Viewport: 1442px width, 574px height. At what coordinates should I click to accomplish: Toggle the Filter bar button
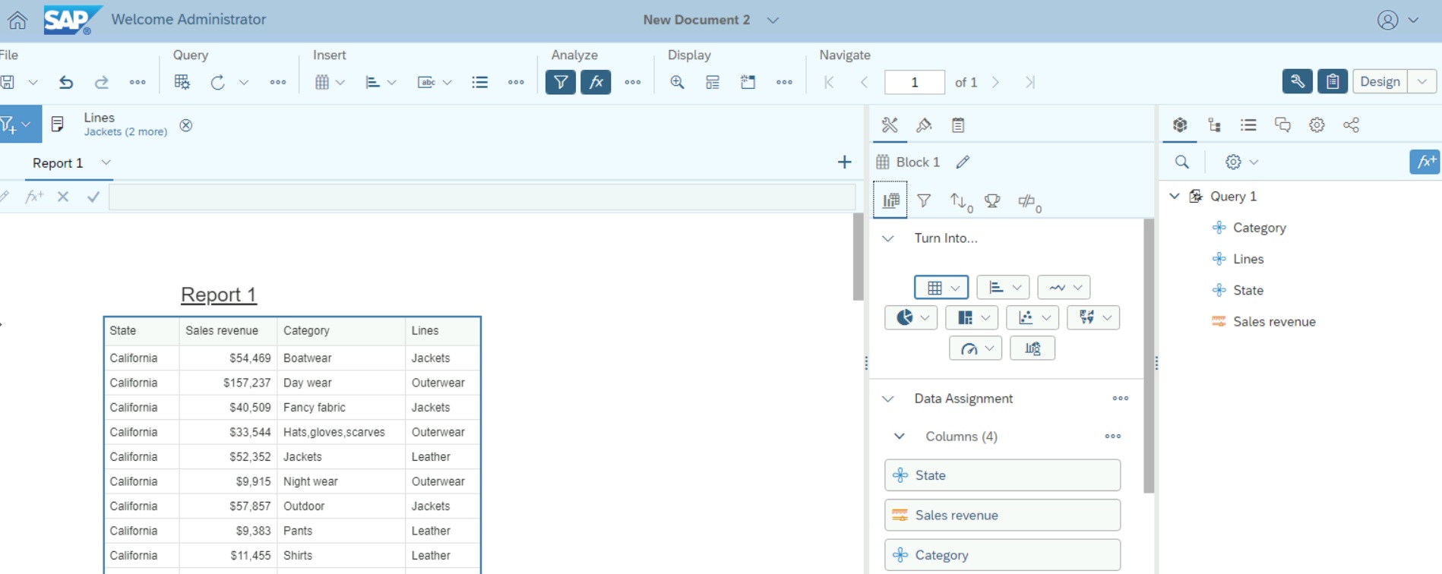pos(560,82)
